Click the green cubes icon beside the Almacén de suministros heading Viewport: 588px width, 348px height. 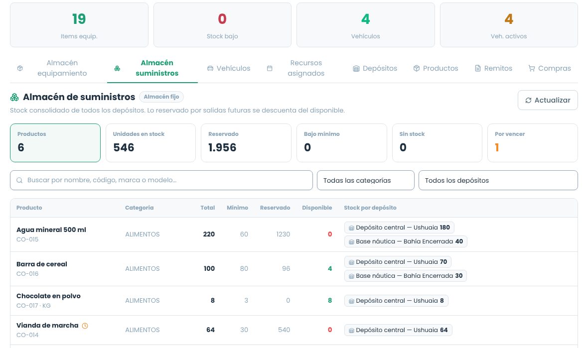(14, 97)
